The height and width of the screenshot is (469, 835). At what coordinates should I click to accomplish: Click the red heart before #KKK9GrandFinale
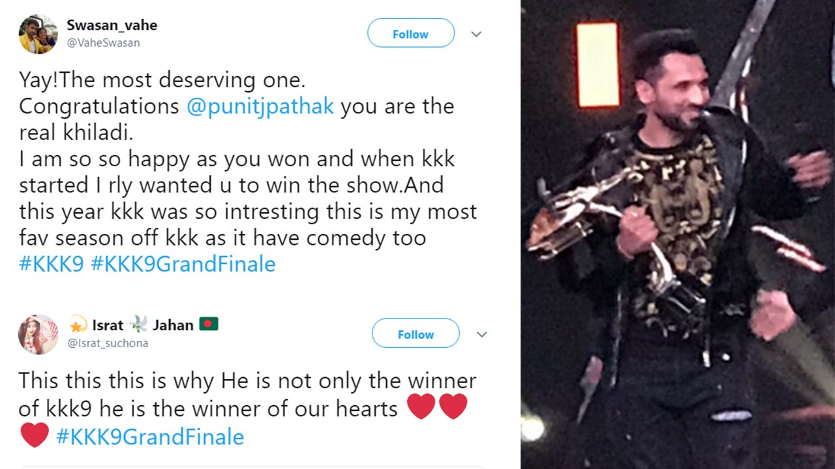35,435
